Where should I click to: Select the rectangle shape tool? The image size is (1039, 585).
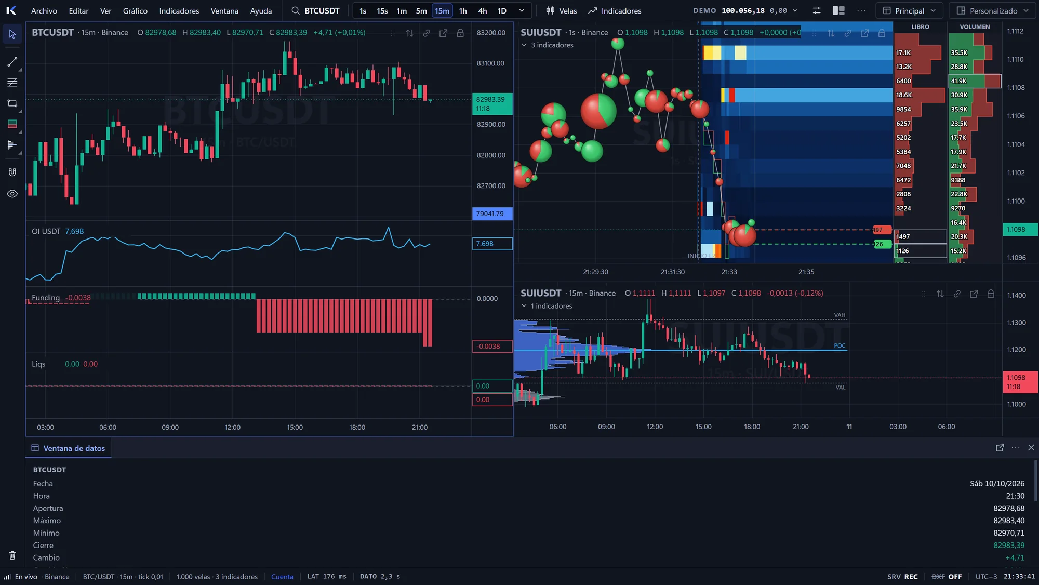coord(12,103)
